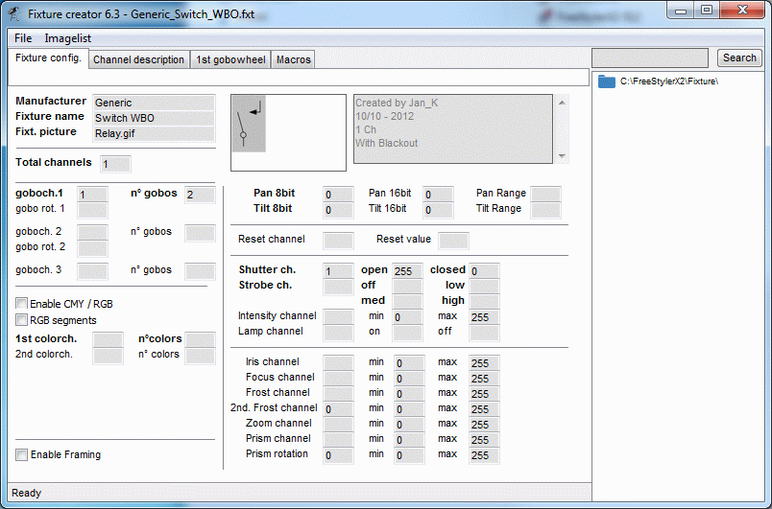Click the Shutter ch. field
Screen dimensions: 772x509
338,271
